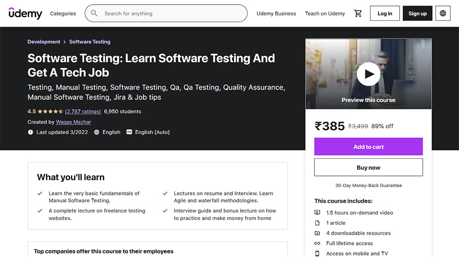Click 4 downloadable resources text
The height and width of the screenshot is (257, 459).
(x=358, y=233)
